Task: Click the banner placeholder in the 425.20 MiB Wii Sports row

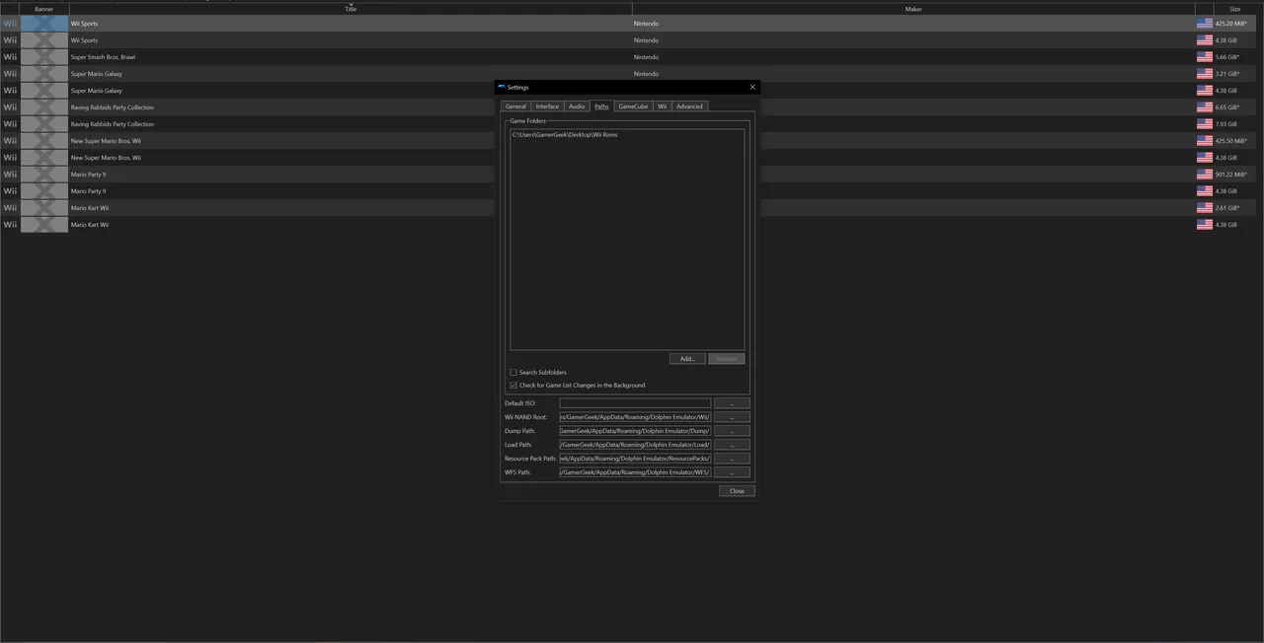Action: tap(44, 24)
